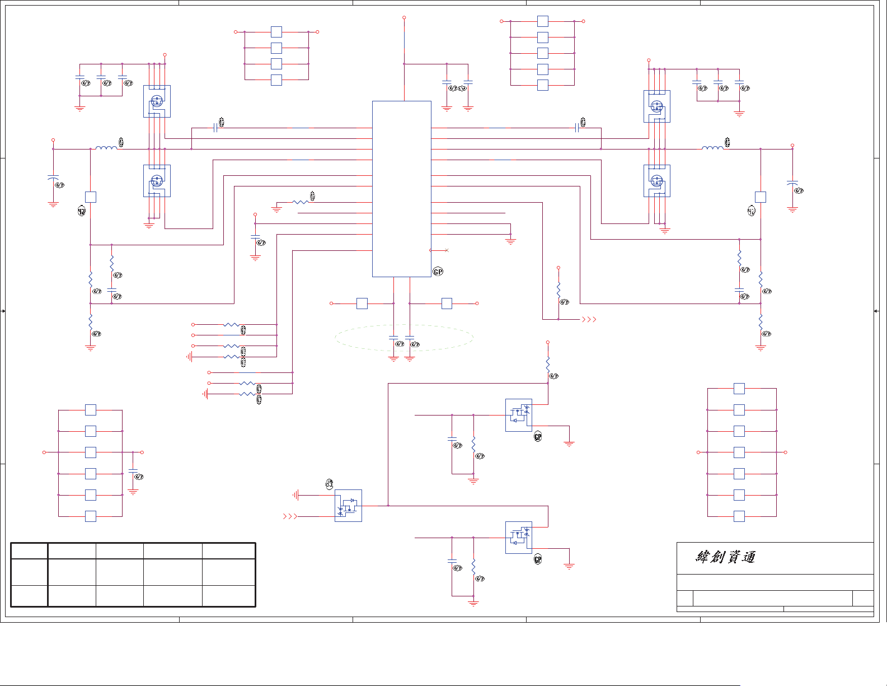This screenshot has width=887, height=686.
Task: Select the square part left of IC bottom
Action: pos(362,304)
